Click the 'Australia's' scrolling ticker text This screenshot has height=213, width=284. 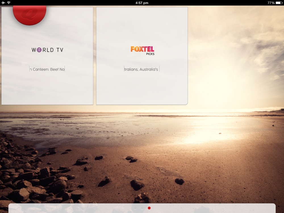[x=141, y=69]
